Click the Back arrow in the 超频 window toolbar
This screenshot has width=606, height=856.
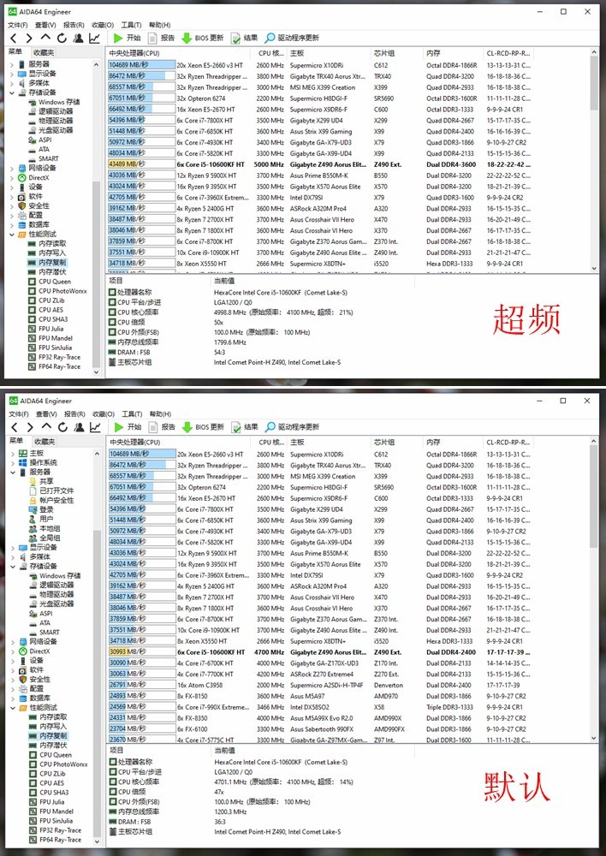pyautogui.click(x=14, y=38)
